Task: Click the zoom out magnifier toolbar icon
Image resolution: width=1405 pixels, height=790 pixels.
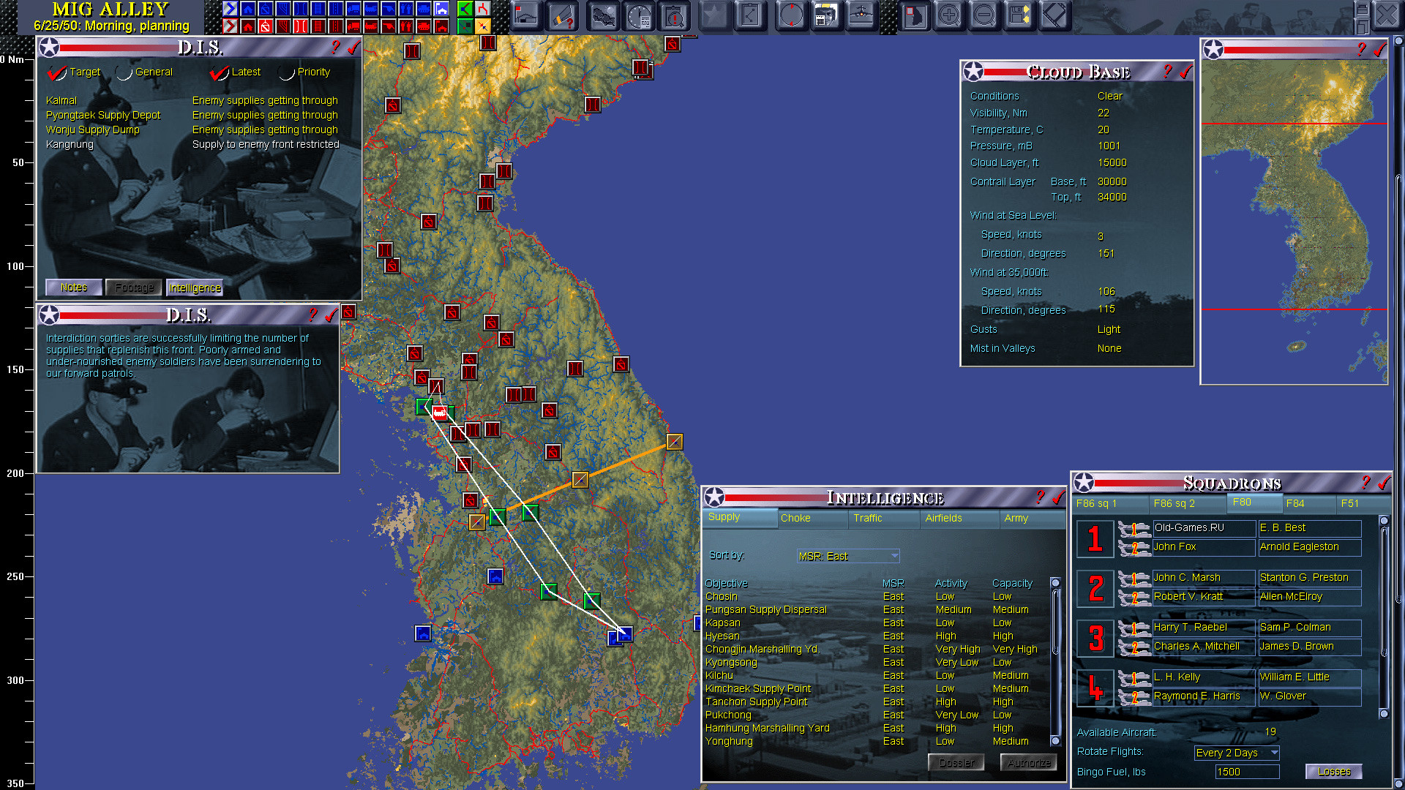Action: (984, 15)
